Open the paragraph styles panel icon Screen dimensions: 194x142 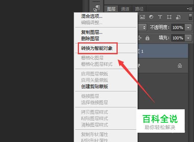pos(96,8)
